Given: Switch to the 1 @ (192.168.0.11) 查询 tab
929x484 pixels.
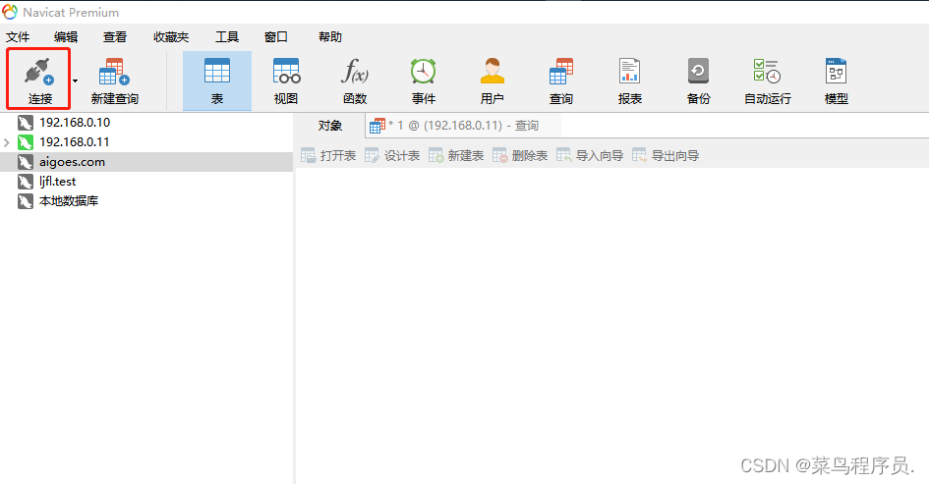Looking at the screenshot, I should click(463, 126).
